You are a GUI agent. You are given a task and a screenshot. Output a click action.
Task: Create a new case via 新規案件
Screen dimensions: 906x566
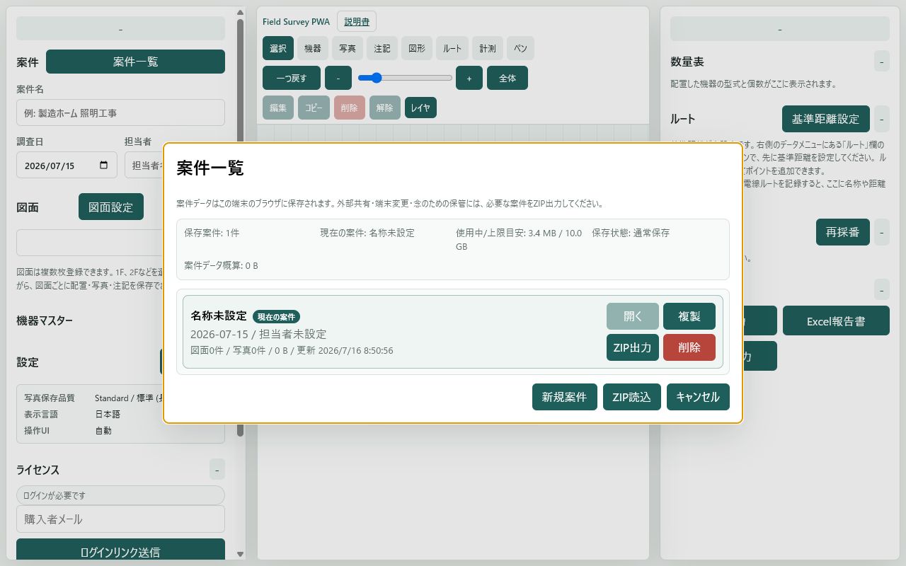(565, 397)
